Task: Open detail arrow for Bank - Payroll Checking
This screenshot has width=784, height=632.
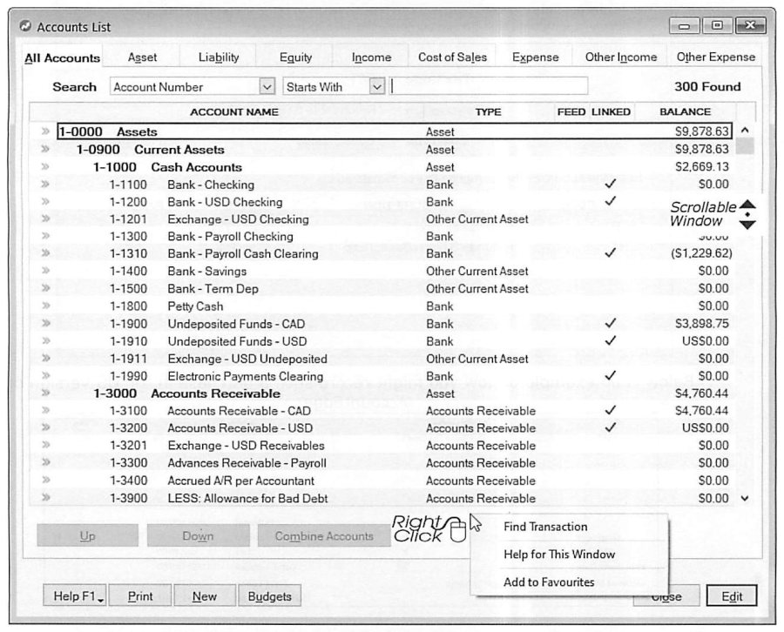Action: (45, 236)
